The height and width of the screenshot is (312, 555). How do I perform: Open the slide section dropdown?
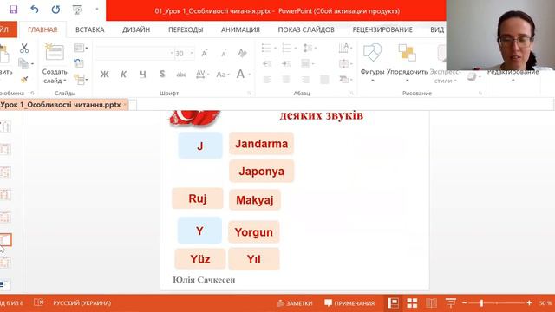(81, 79)
